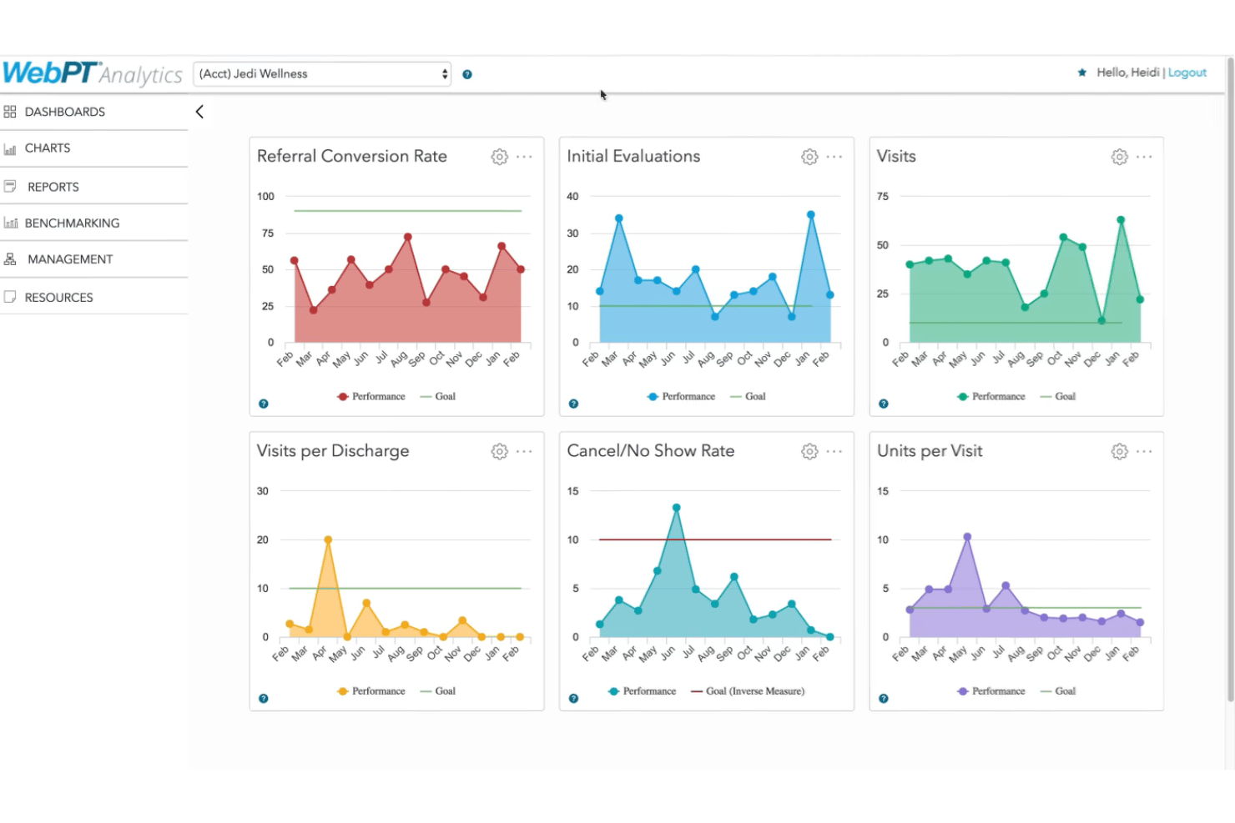Click the Visits card title
The image size is (1235, 823).
[896, 156]
